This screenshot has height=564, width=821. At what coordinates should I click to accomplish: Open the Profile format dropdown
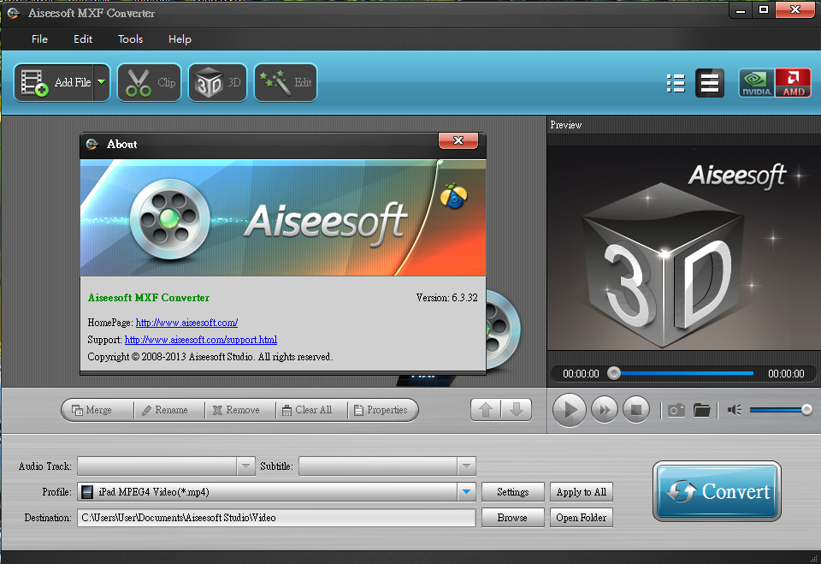pyautogui.click(x=466, y=491)
